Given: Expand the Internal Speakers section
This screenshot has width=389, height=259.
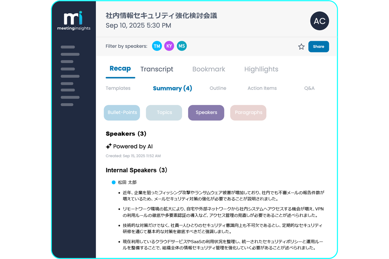Looking at the screenshot, I should 136,170.
